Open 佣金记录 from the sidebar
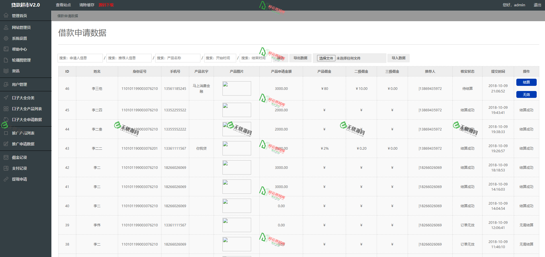 coord(19,157)
